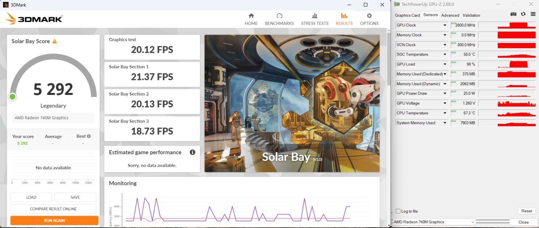Expand VCN Clock sensor dropdown

445,45
